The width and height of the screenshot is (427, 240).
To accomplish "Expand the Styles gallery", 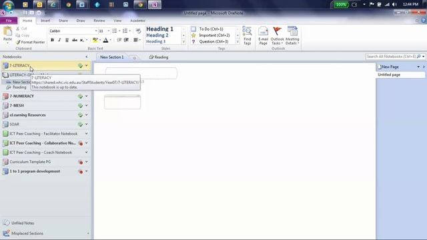I will 183,41.
